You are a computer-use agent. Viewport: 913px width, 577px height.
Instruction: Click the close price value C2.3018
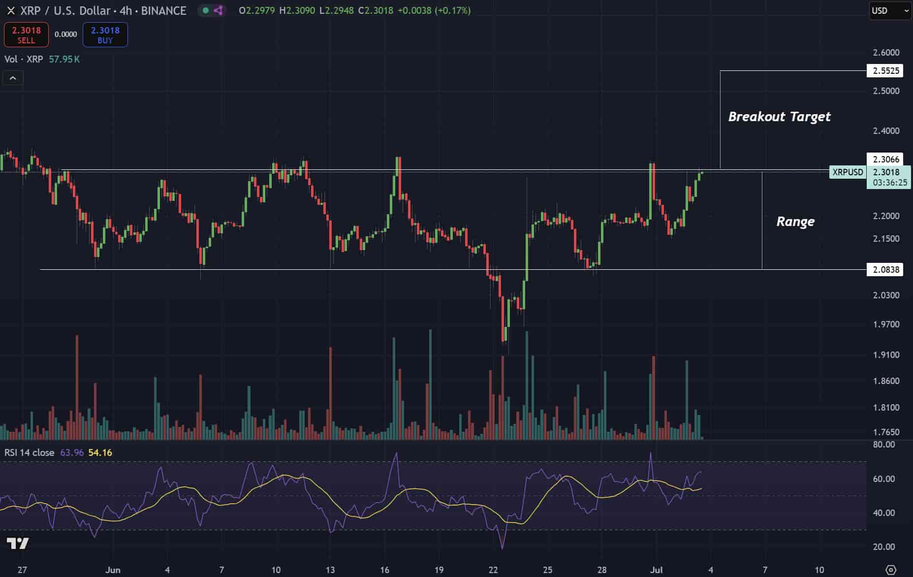pyautogui.click(x=376, y=10)
